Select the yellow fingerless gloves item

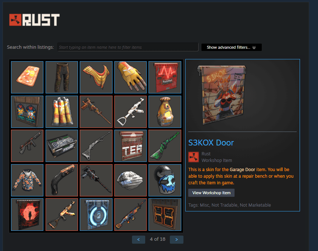(131, 77)
